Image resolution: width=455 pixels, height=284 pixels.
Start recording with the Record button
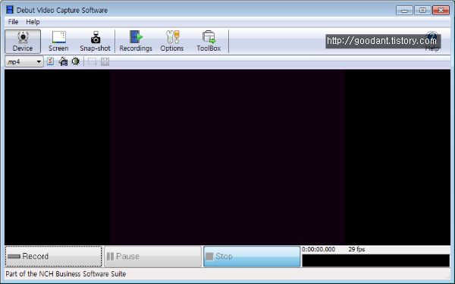pyautogui.click(x=54, y=256)
